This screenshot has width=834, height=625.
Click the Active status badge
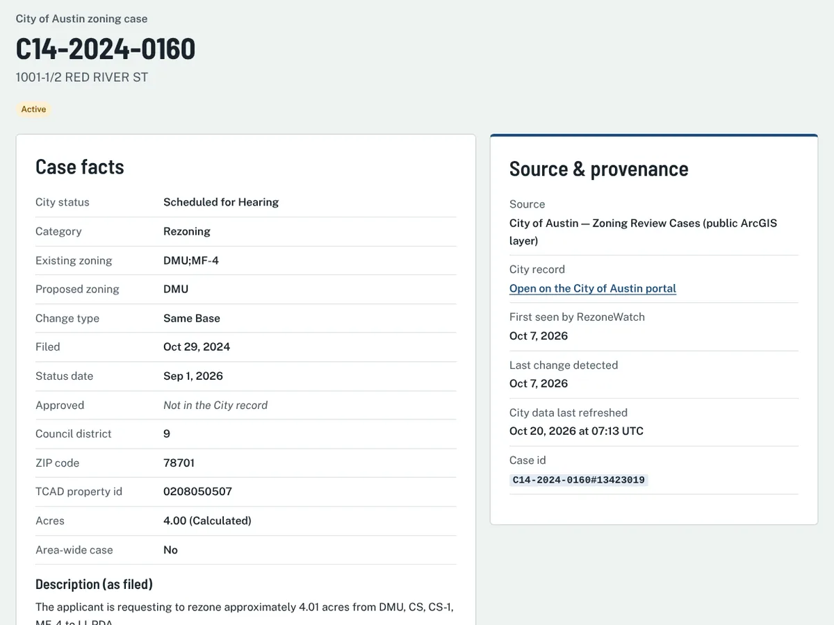(33, 109)
